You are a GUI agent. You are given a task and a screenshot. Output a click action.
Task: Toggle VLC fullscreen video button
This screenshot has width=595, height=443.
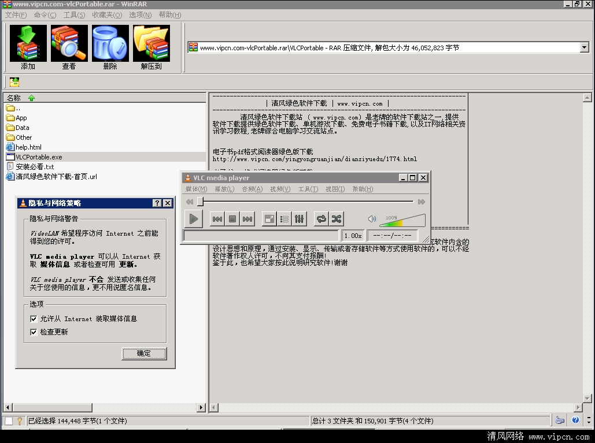point(269,219)
